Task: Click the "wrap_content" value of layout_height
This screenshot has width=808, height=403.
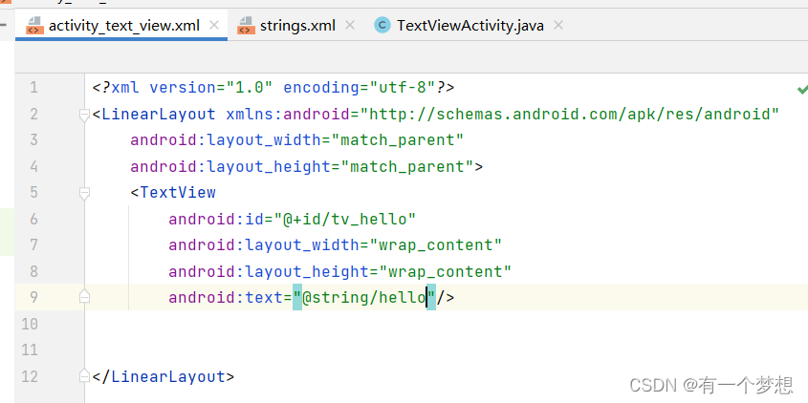Action: (x=446, y=271)
